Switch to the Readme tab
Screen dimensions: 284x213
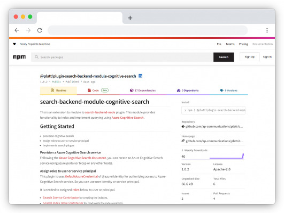58,91
